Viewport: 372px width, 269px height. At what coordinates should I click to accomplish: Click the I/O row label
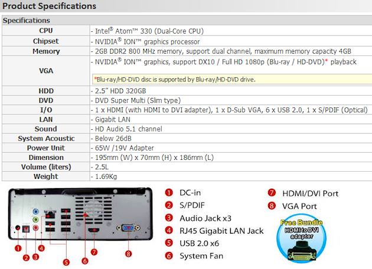(46, 110)
